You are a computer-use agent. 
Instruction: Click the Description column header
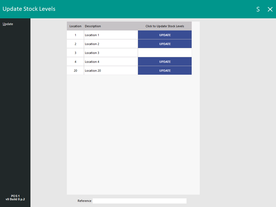tap(93, 26)
